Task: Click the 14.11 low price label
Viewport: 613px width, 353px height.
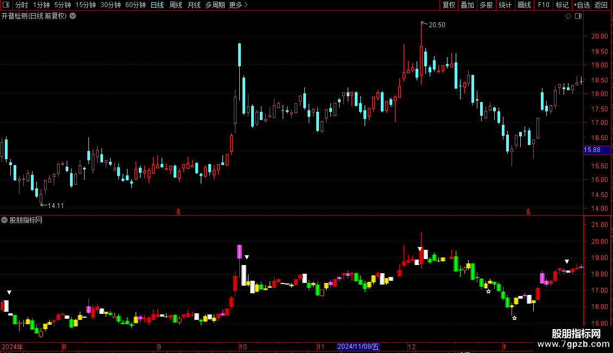Action: point(55,205)
